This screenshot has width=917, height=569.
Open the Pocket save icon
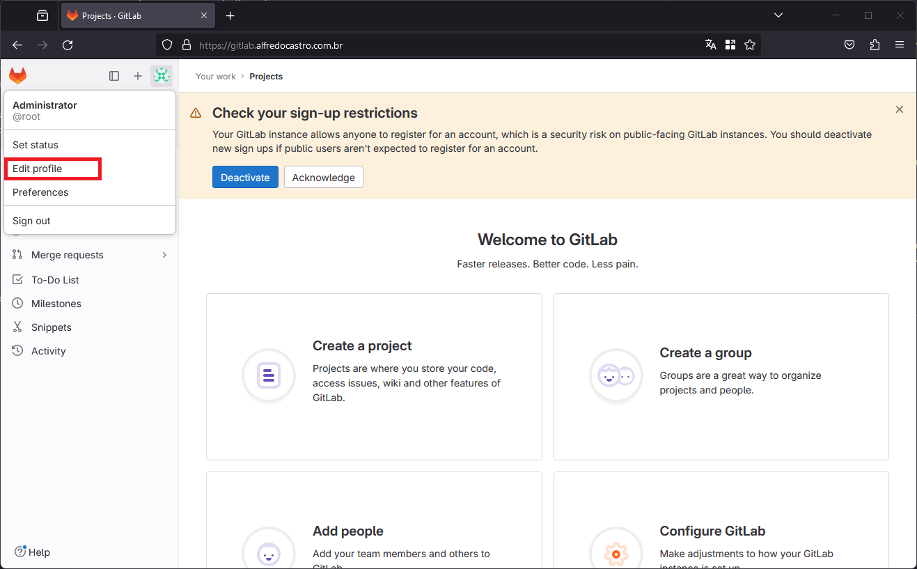(849, 45)
